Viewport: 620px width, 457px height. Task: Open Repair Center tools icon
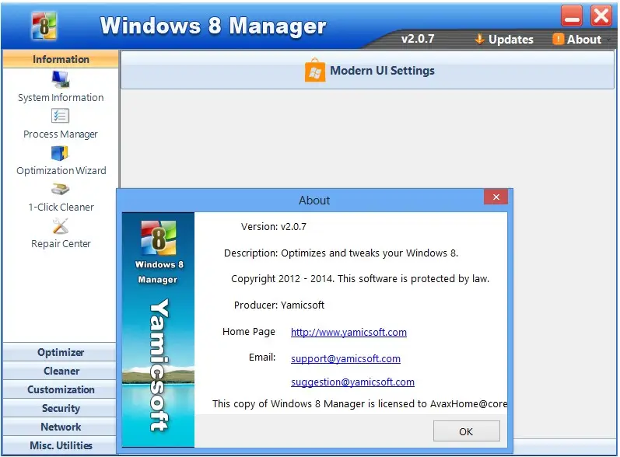61,226
